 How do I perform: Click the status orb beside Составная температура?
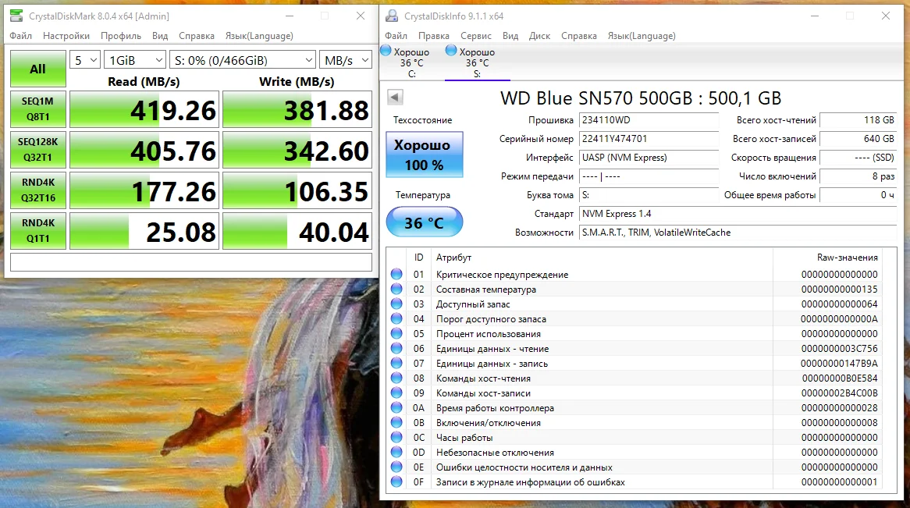(x=396, y=290)
